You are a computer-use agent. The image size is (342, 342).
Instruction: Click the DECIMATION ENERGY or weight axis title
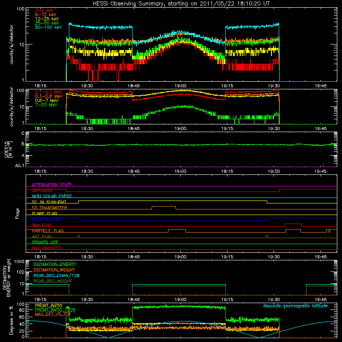[x=7, y=277]
